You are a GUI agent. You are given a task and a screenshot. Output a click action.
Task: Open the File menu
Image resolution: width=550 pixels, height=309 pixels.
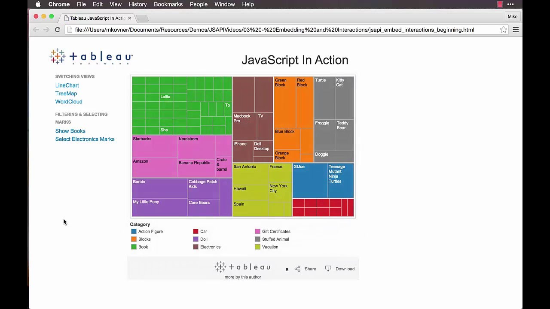click(x=81, y=4)
